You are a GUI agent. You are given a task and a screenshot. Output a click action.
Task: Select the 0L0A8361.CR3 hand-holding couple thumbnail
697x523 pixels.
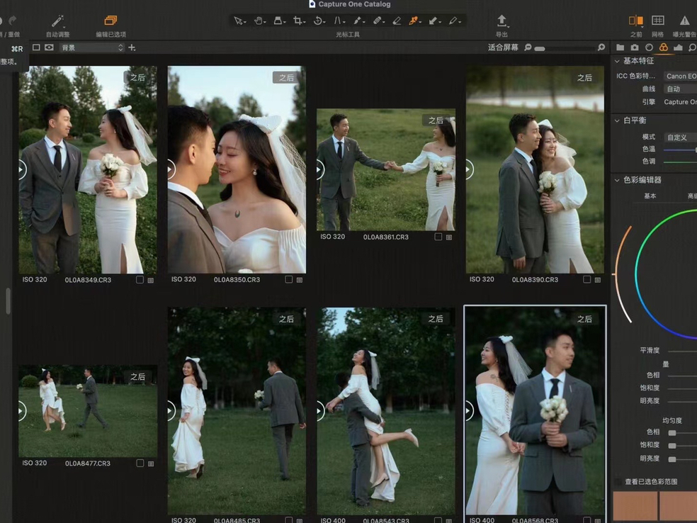(x=386, y=169)
